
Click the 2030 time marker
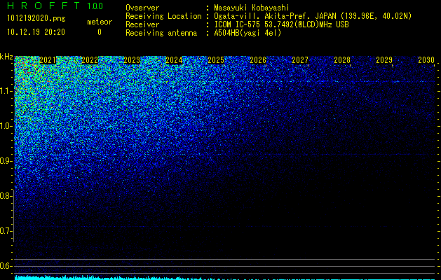(x=426, y=60)
